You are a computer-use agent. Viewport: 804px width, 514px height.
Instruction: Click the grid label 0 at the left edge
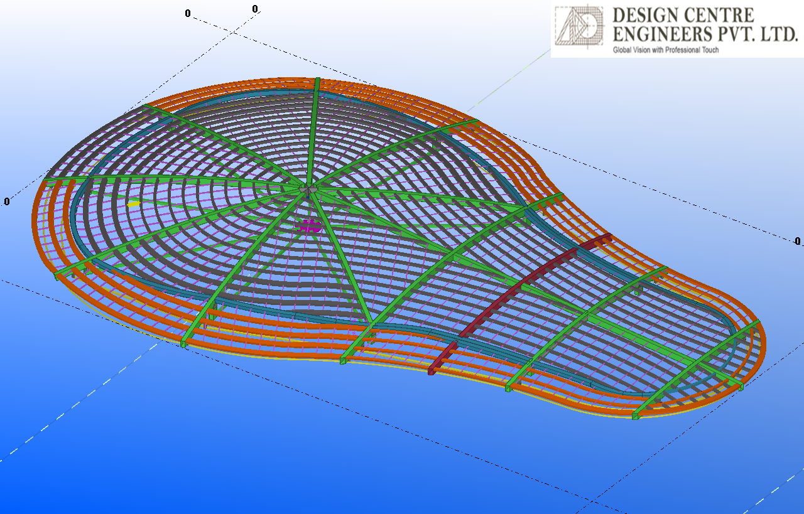7,201
